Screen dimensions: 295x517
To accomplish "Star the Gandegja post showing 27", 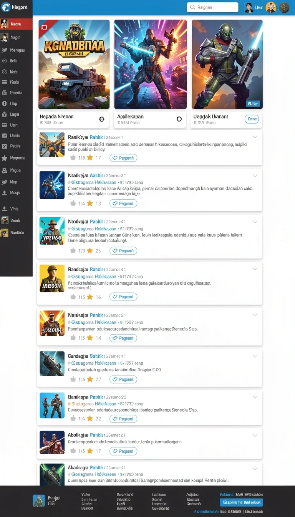I will point(90,379).
